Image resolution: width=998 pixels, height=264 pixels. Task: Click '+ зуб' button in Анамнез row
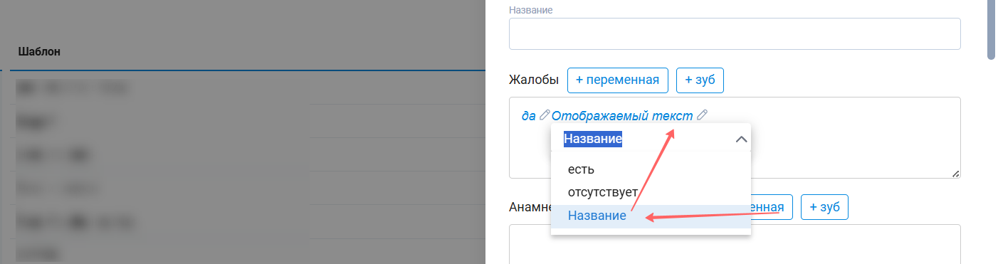tap(824, 207)
